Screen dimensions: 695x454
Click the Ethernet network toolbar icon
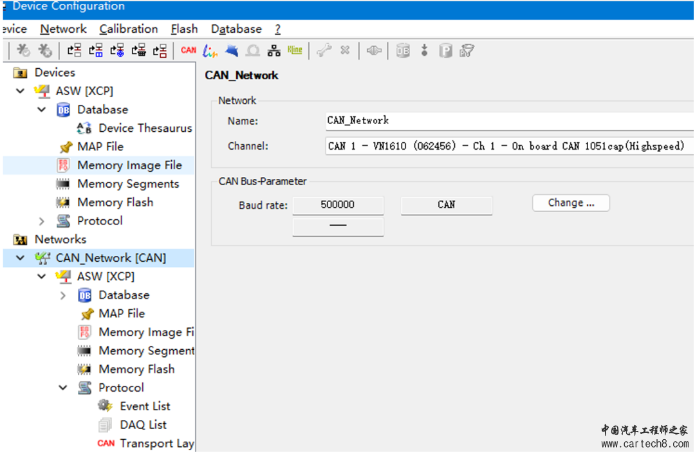274,51
